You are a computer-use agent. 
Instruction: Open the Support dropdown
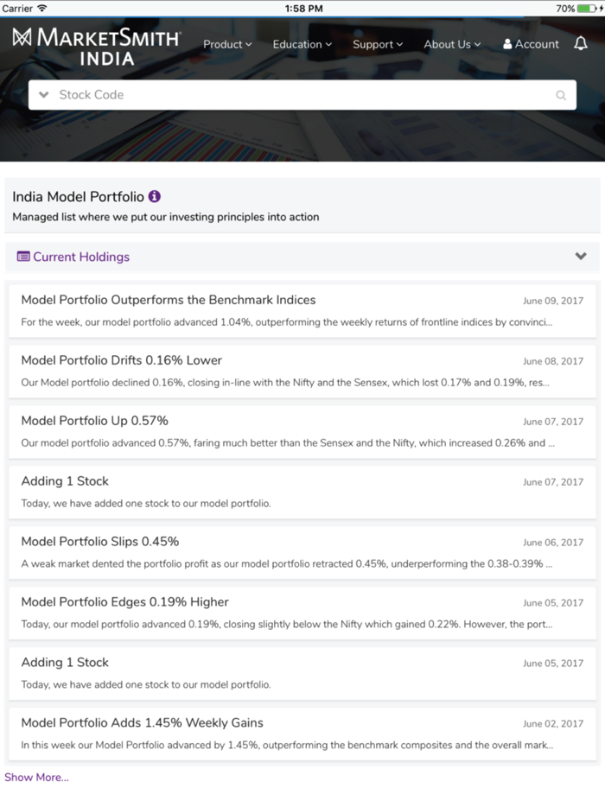click(377, 44)
